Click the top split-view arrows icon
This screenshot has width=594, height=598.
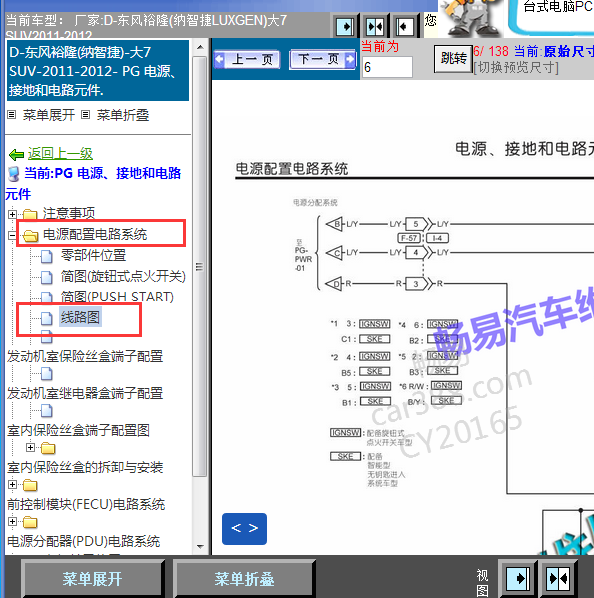375,27
